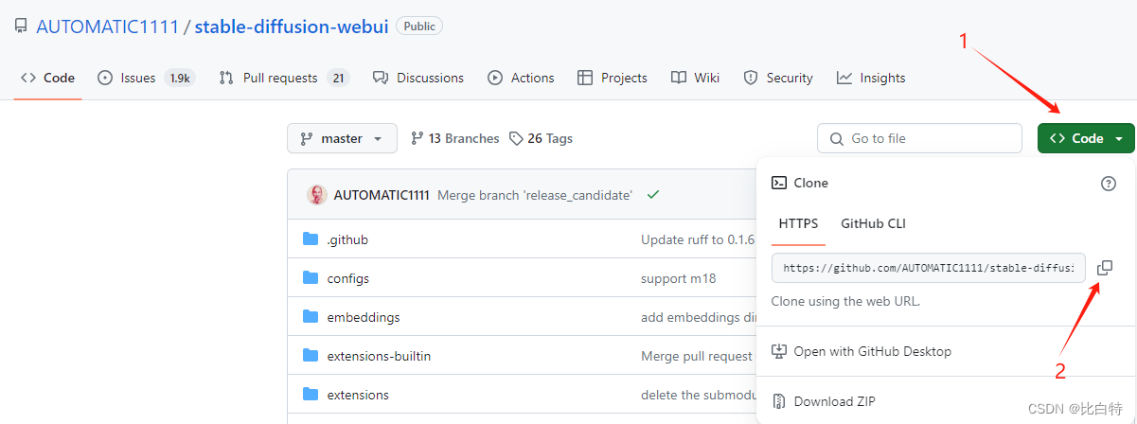Image resolution: width=1137 pixels, height=424 pixels.
Task: Open the 'add embeddings' commit message
Action: (699, 317)
